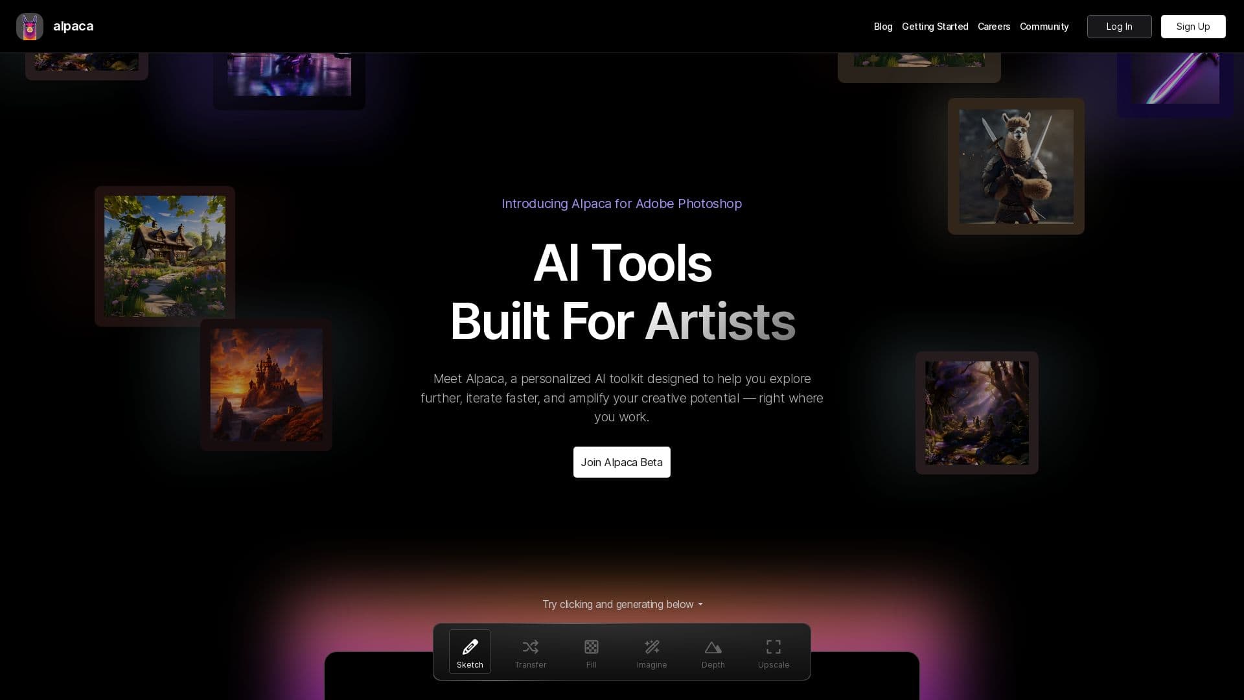Select the Transfer tool
Viewport: 1244px width, 700px height.
point(531,652)
